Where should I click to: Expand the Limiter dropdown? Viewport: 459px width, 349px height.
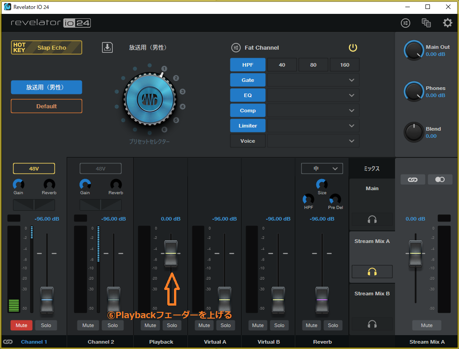pyautogui.click(x=313, y=126)
